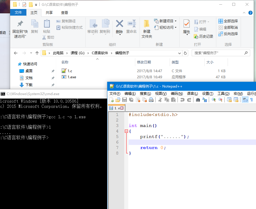This screenshot has width=256, height=209.
Task: Click the New folder icon in Explorer ribbon
Action: point(147,29)
